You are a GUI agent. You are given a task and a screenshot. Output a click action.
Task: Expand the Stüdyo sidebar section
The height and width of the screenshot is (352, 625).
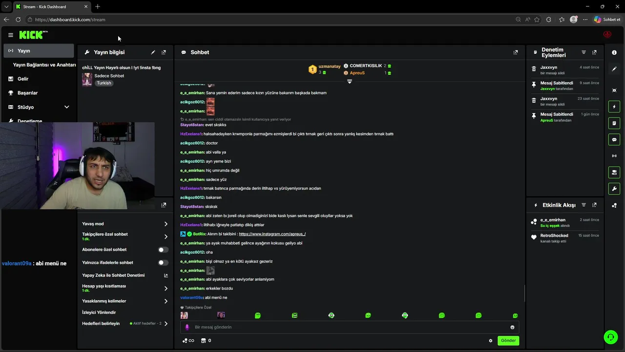pos(67,107)
